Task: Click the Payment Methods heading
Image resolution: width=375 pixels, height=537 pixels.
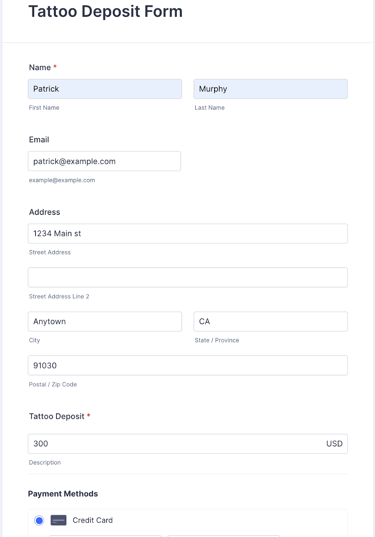Action: tap(63, 494)
